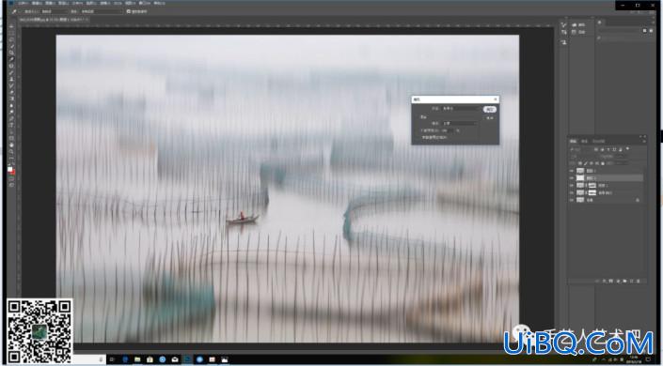Select the topmost layer thumbnail
Screen dimensions: 663x366
580,171
